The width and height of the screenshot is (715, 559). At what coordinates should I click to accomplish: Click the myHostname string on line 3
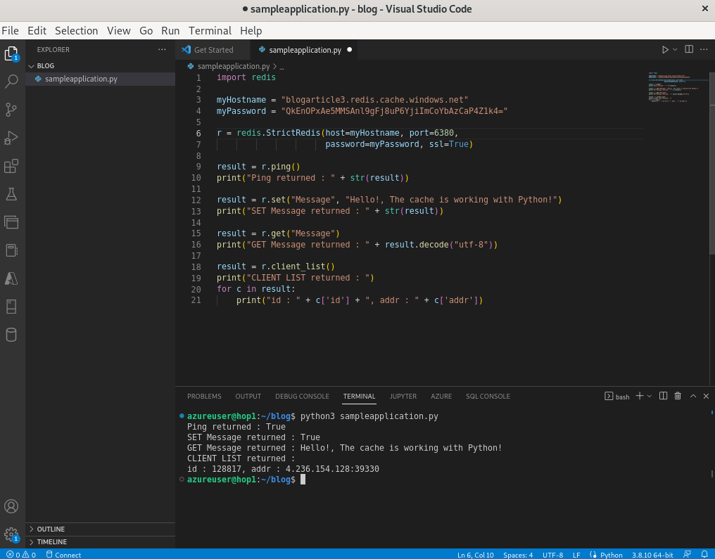coord(375,100)
